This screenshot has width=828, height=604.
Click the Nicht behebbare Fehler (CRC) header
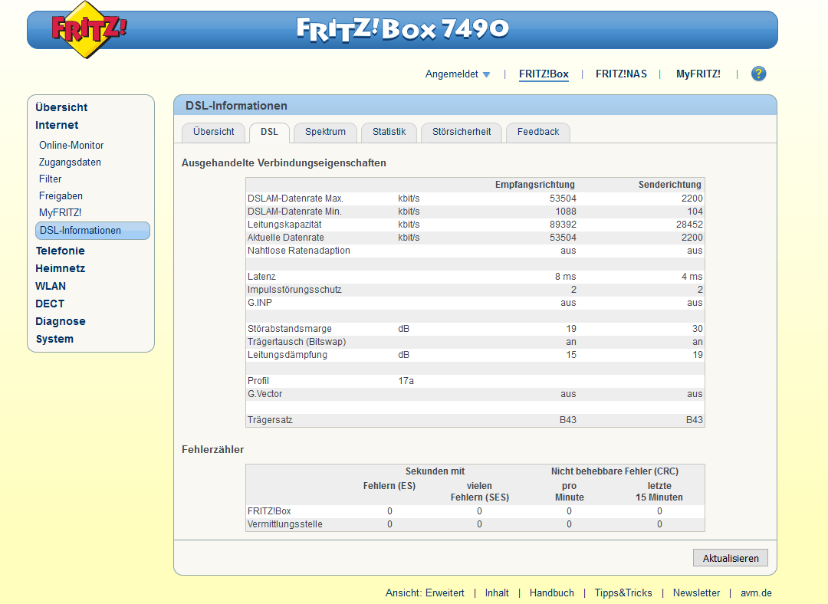tap(615, 471)
